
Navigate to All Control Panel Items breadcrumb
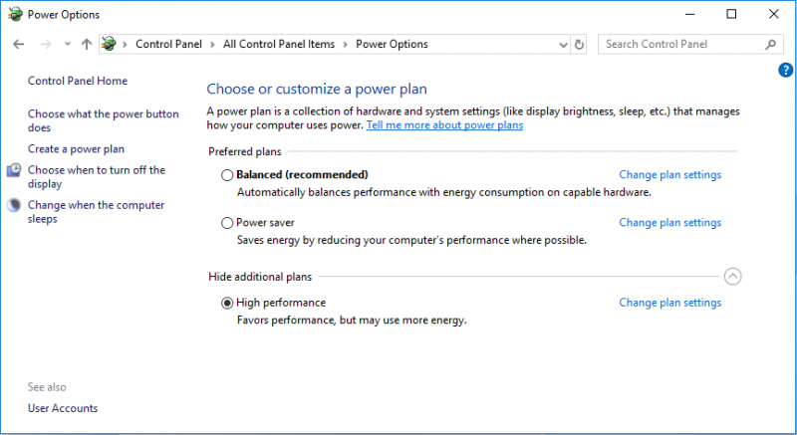coord(279,44)
